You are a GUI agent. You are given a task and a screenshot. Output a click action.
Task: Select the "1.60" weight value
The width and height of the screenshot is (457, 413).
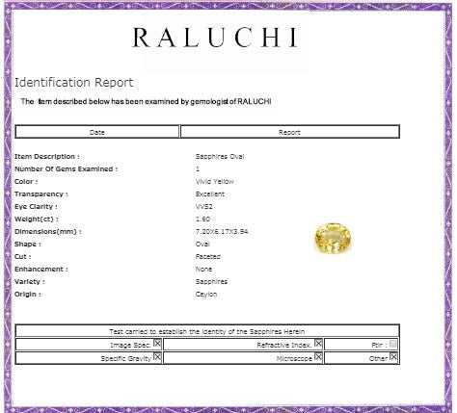pos(202,219)
